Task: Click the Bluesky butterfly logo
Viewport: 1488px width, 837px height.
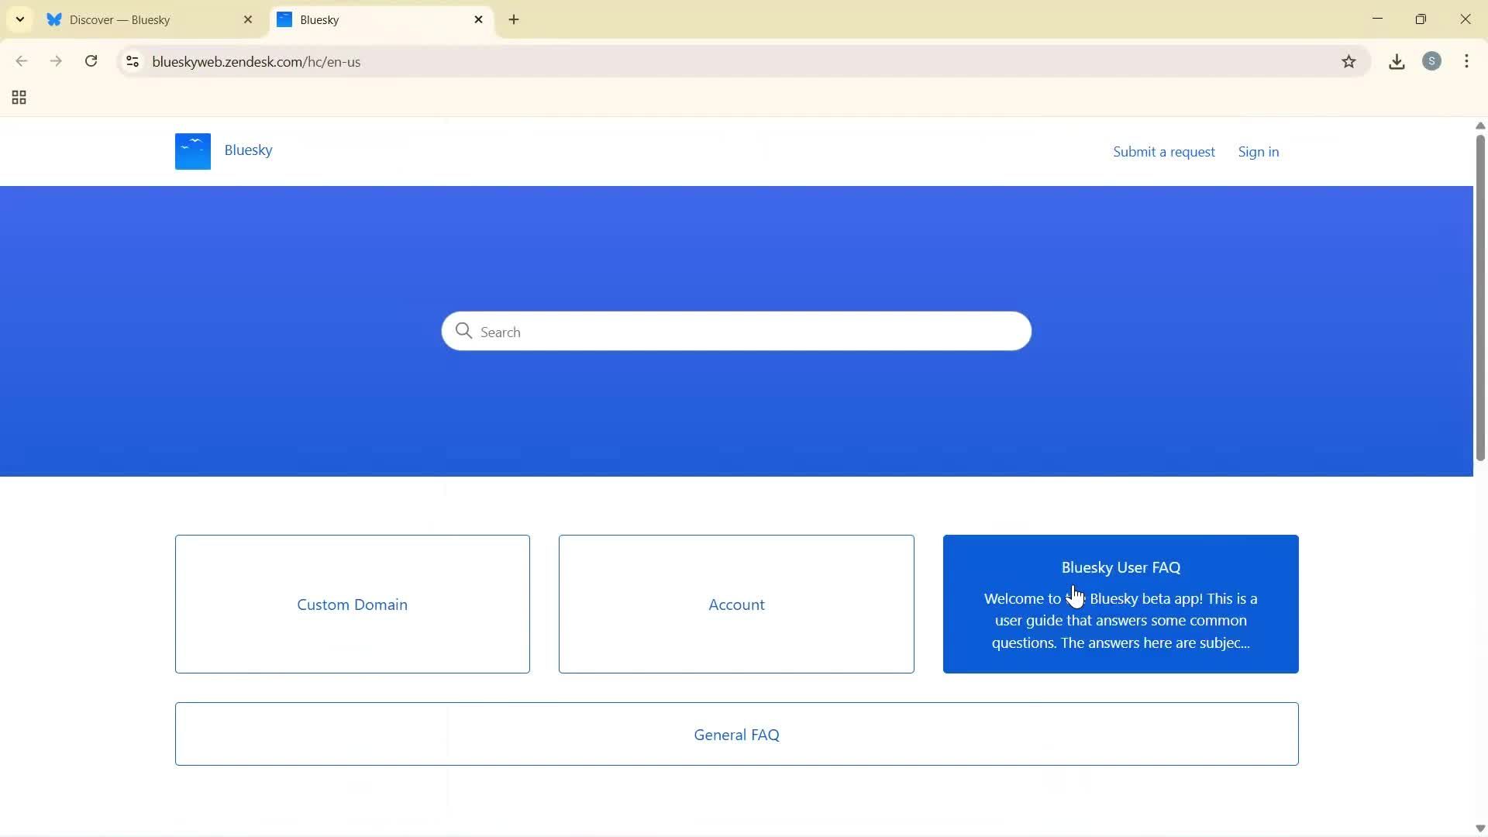Action: [192, 150]
